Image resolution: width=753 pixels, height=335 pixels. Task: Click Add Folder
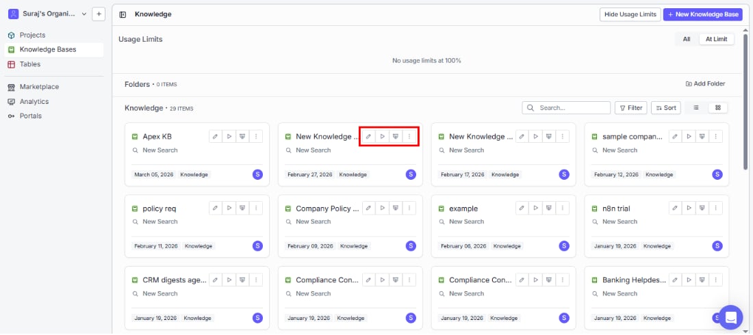pos(705,84)
